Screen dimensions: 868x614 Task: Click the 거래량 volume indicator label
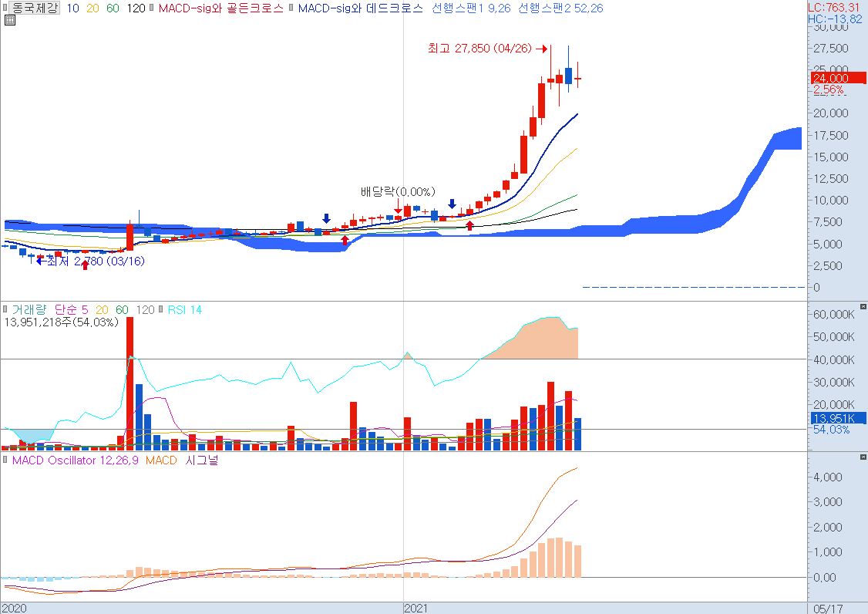coord(29,310)
